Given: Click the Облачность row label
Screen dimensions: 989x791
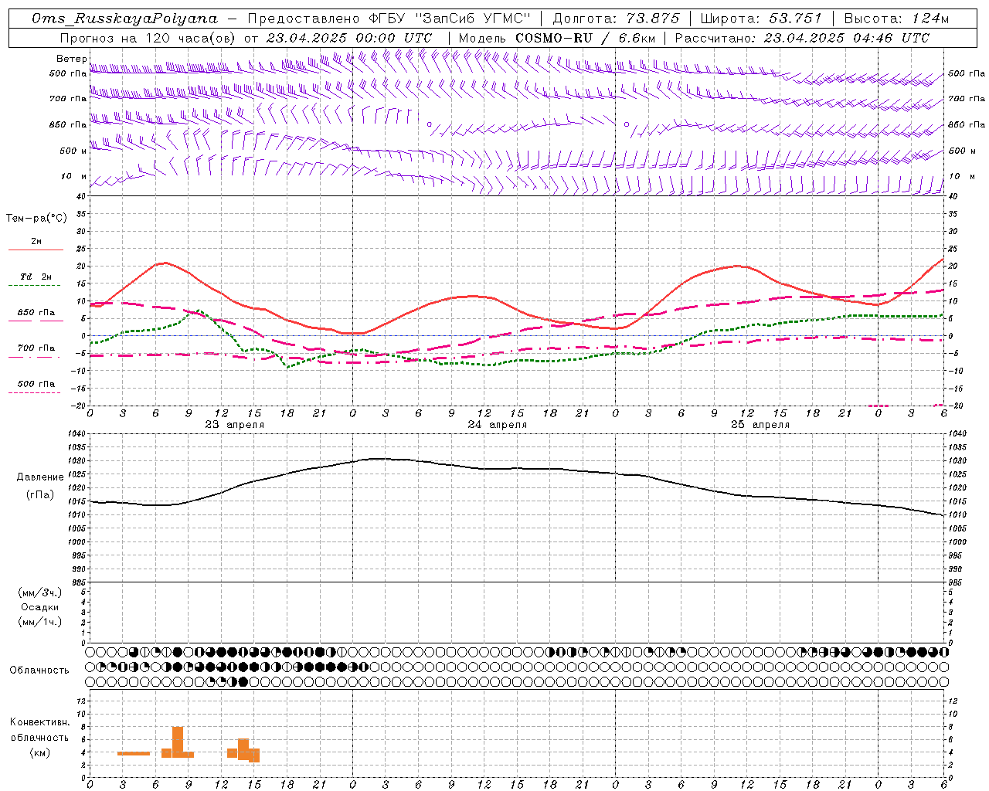Looking at the screenshot, I should coord(39,670).
